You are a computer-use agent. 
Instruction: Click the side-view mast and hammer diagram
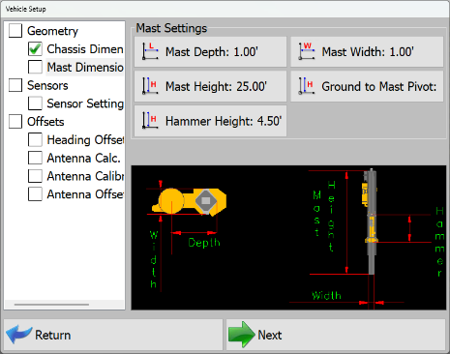pyautogui.click(x=371, y=221)
